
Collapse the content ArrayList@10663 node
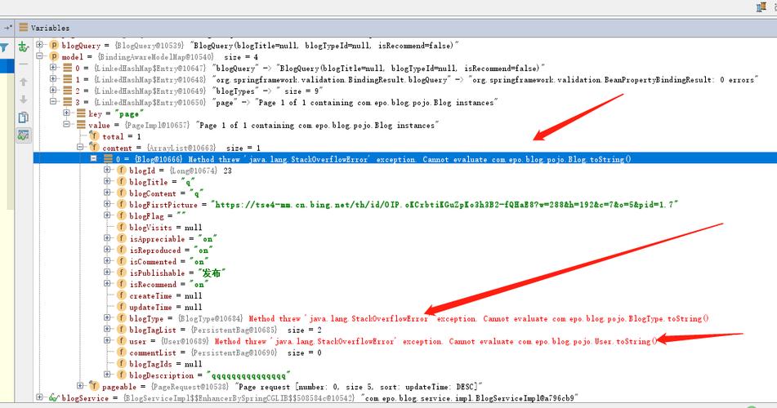(80, 147)
